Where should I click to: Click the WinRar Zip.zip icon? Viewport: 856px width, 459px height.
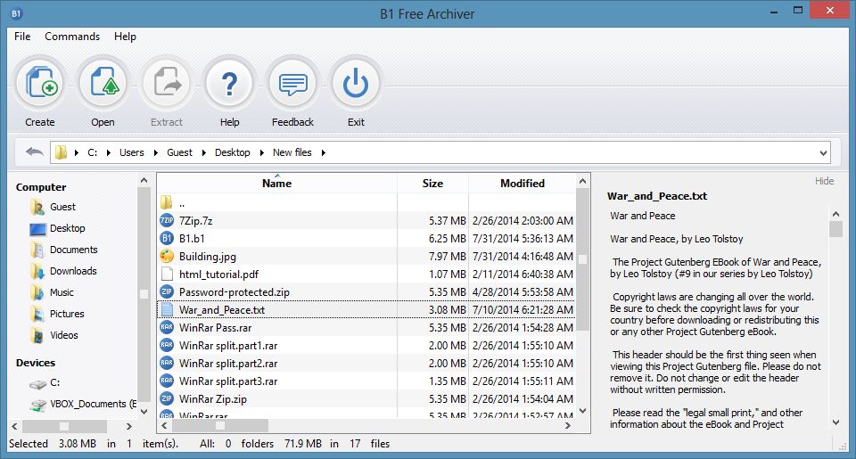pos(167,399)
